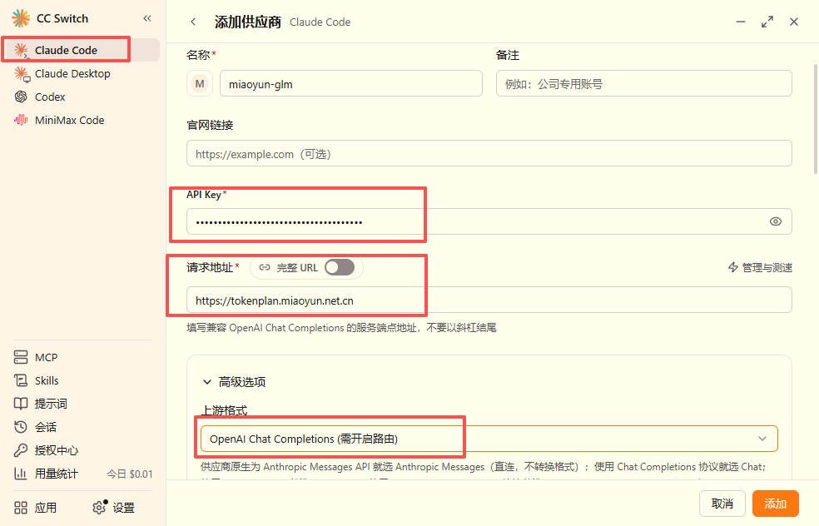Click the 取消 cancel button
Image resolution: width=819 pixels, height=526 pixels.
tap(722, 504)
